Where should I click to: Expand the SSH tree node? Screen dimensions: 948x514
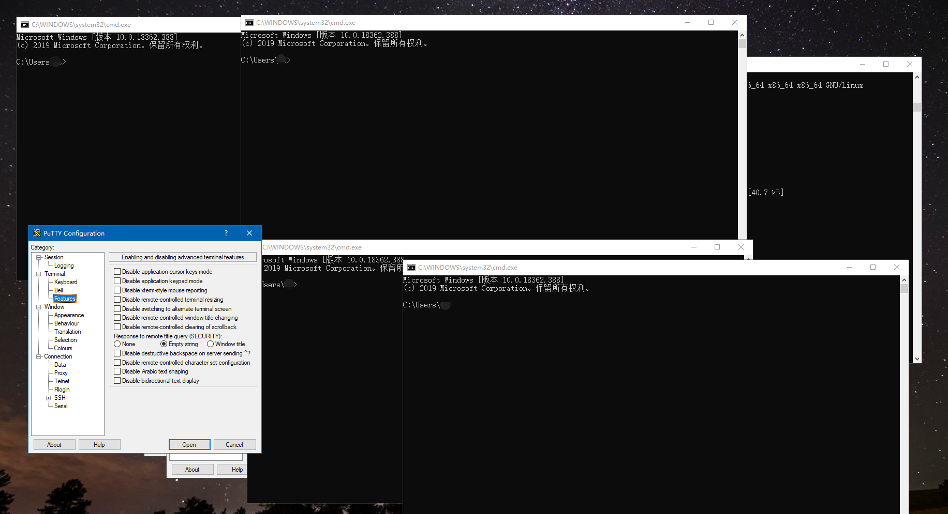48,398
